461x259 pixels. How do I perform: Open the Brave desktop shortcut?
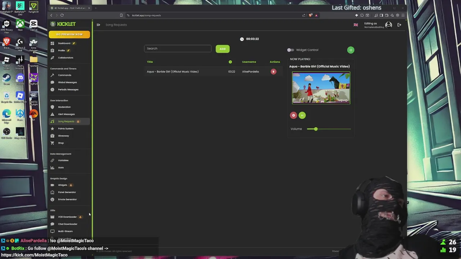click(6, 43)
